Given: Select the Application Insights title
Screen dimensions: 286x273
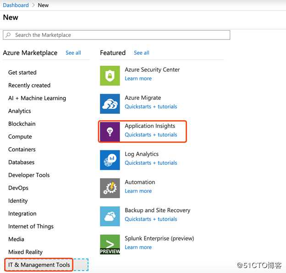Looking at the screenshot, I should click(150, 126).
